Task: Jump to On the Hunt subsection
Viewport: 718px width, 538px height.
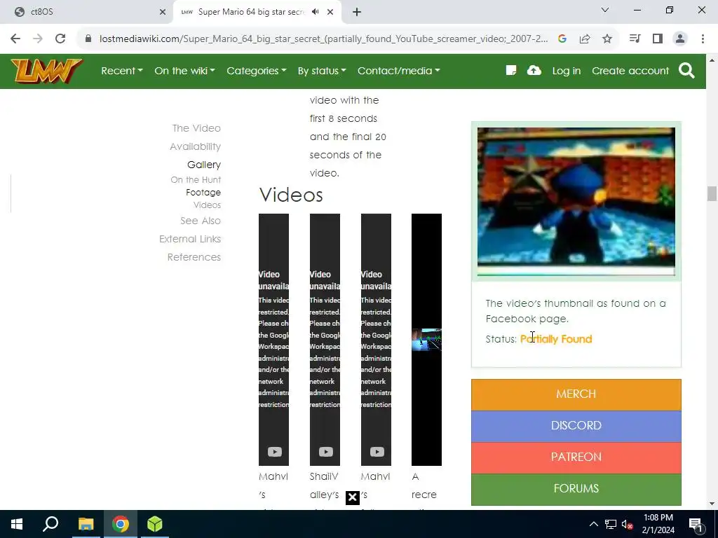Action: click(x=196, y=180)
